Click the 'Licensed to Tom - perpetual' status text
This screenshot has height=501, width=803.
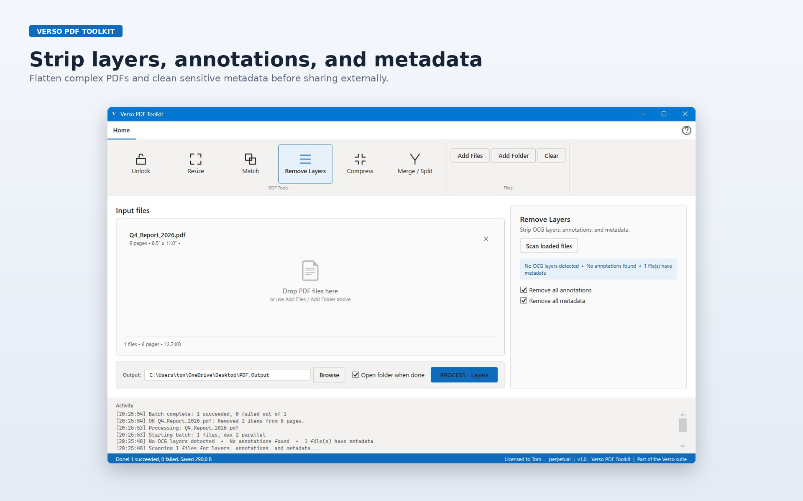click(537, 459)
